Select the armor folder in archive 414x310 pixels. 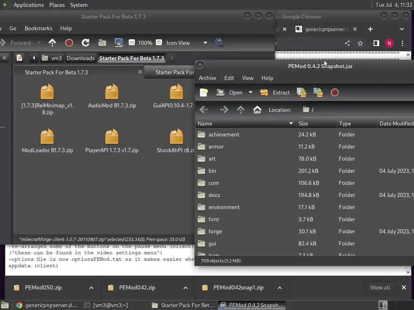click(305, 147)
